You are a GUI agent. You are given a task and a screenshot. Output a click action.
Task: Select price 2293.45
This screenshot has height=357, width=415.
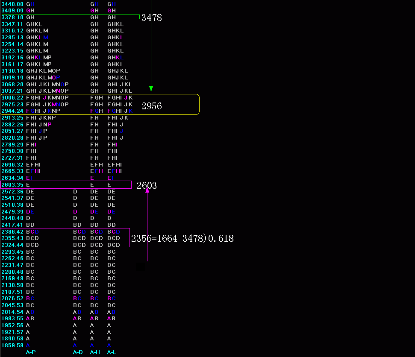[12, 252]
